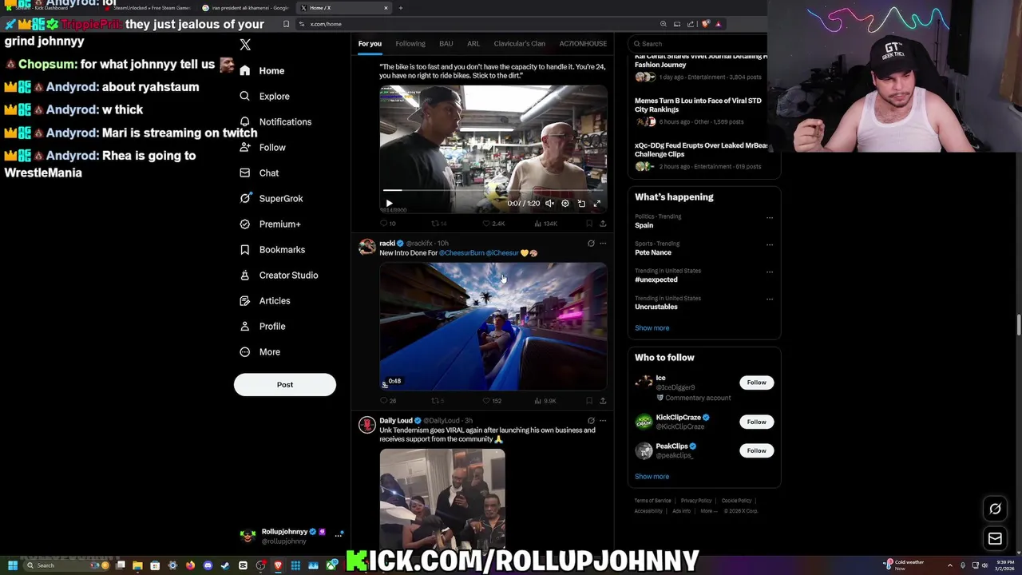1022x575 pixels.
Task: Click the Notifications bell icon
Action: (245, 121)
